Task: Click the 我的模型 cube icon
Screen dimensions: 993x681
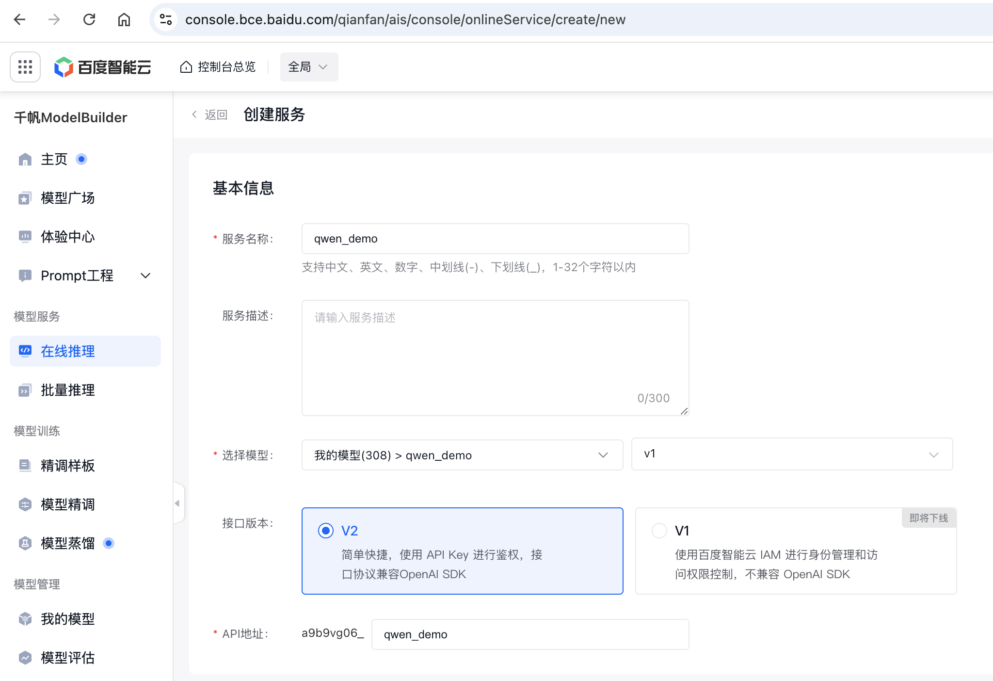Action: click(x=25, y=619)
